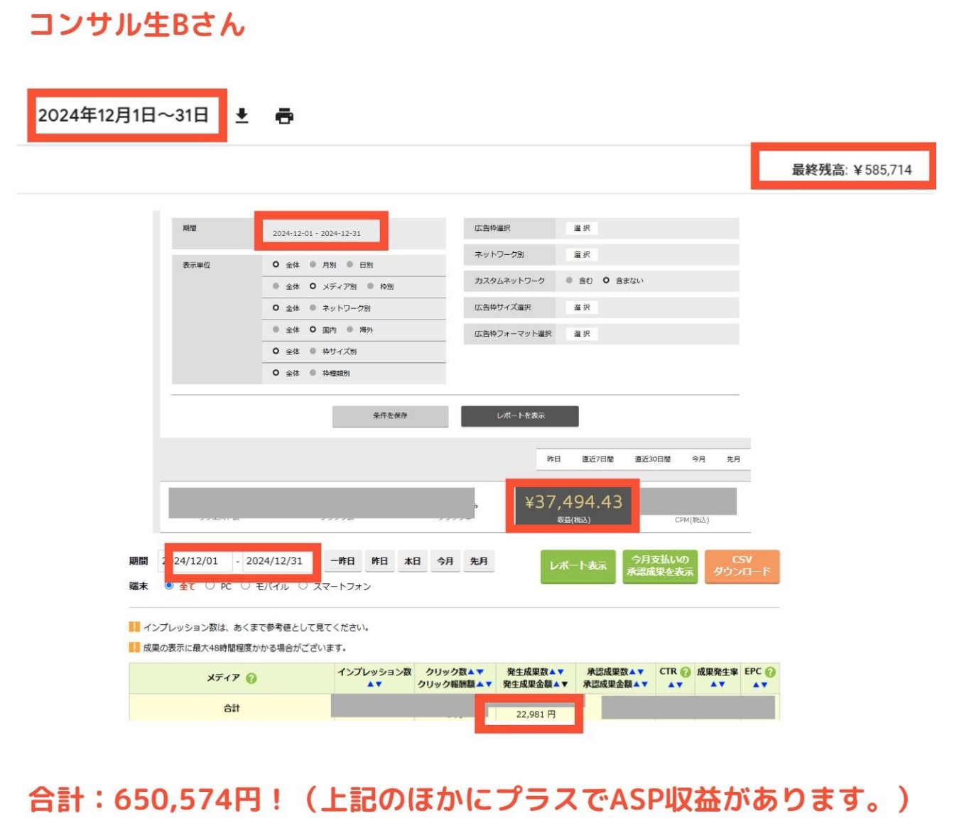Image resolution: width=959 pixels, height=838 pixels.
Task: Select the PC device radio button
Action: [x=210, y=586]
